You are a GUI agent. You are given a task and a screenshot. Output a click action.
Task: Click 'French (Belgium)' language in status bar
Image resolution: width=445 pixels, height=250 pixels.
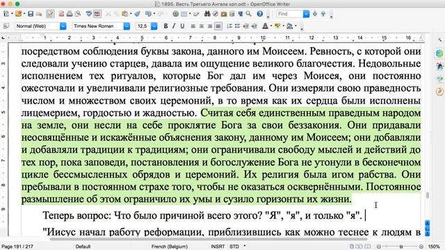(x=170, y=247)
